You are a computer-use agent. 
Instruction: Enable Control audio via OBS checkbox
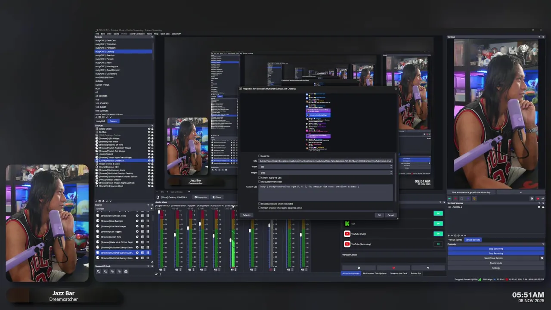point(260,177)
